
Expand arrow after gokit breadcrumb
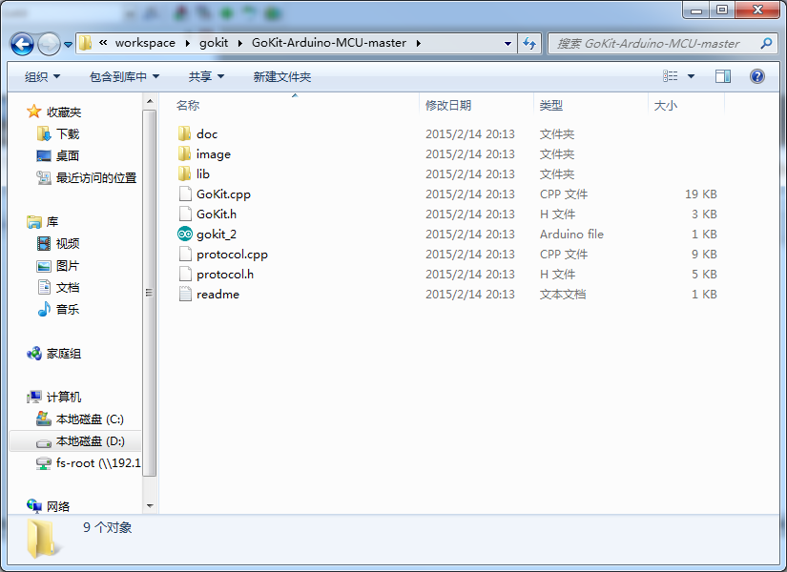[x=239, y=43]
